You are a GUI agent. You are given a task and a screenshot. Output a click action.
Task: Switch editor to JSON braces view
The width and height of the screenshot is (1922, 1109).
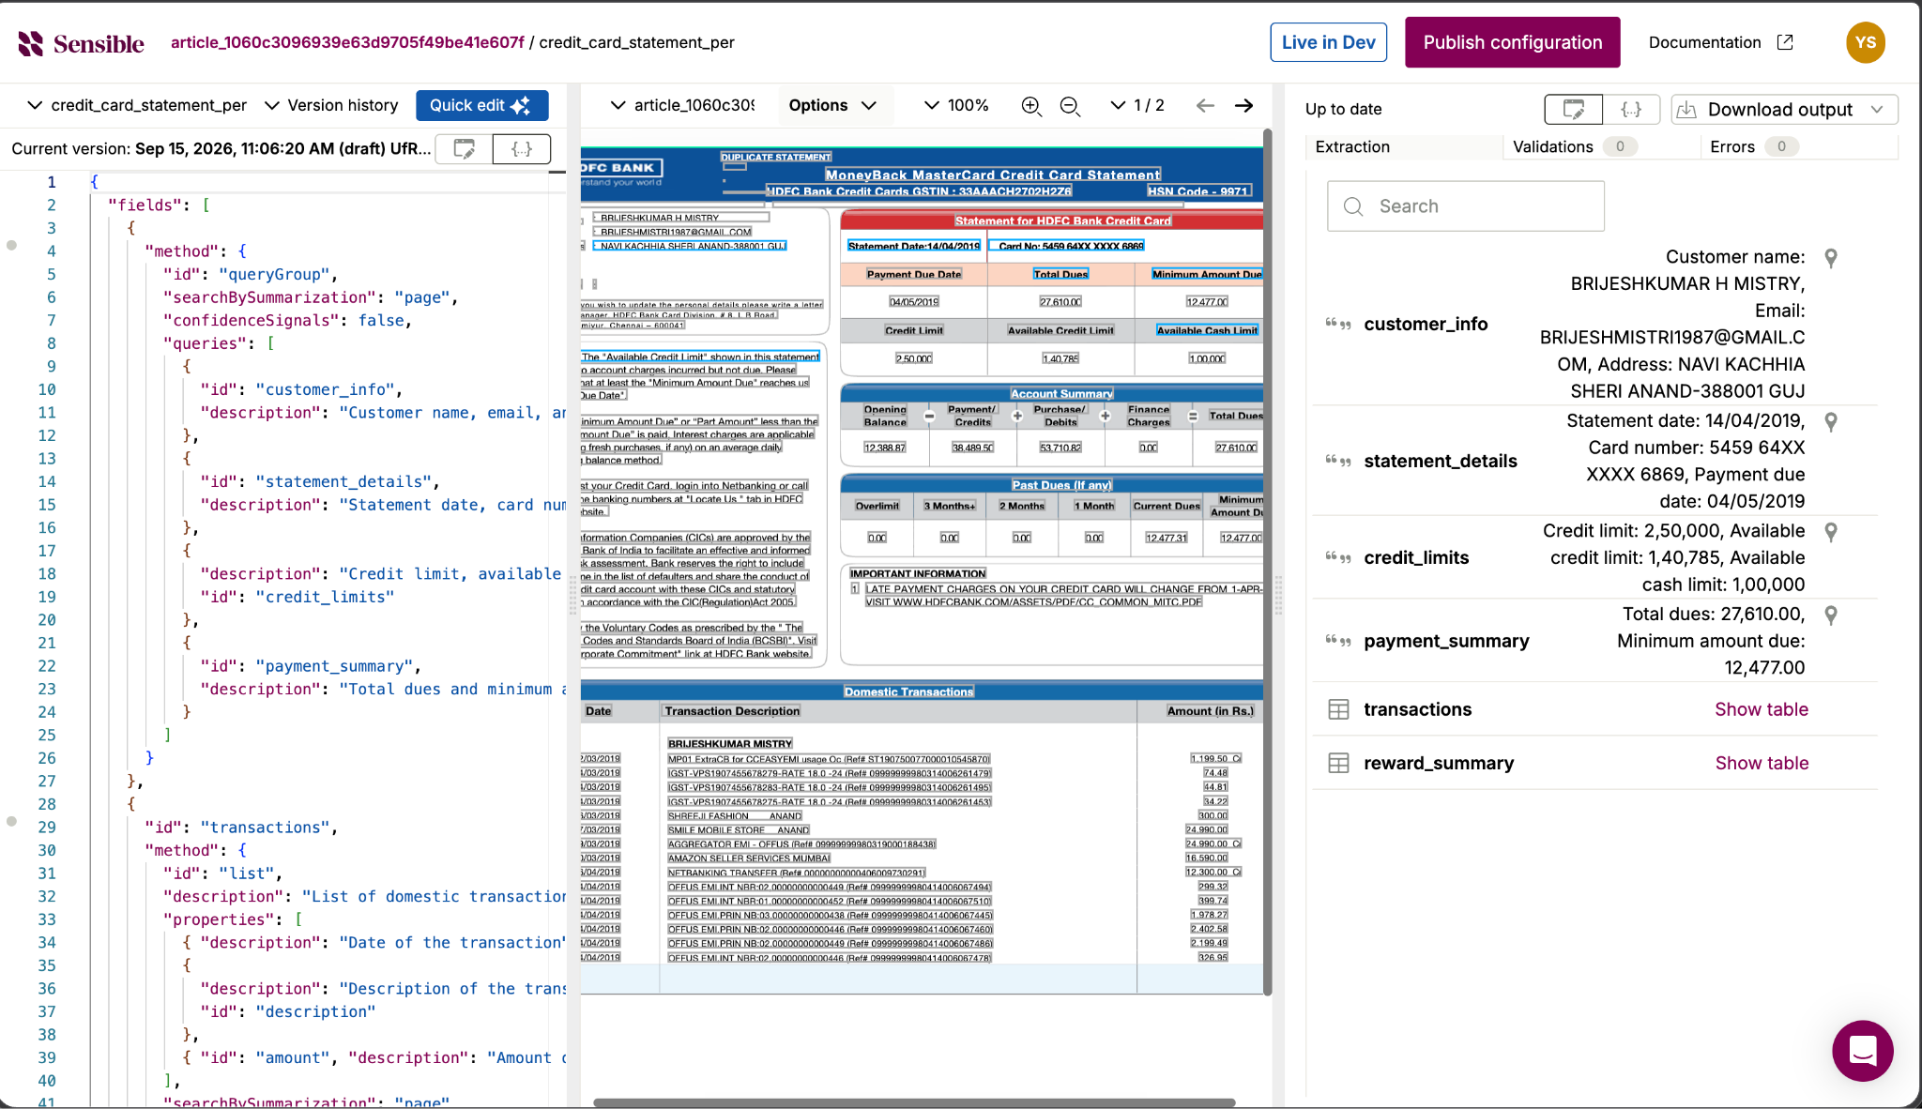[x=522, y=148]
